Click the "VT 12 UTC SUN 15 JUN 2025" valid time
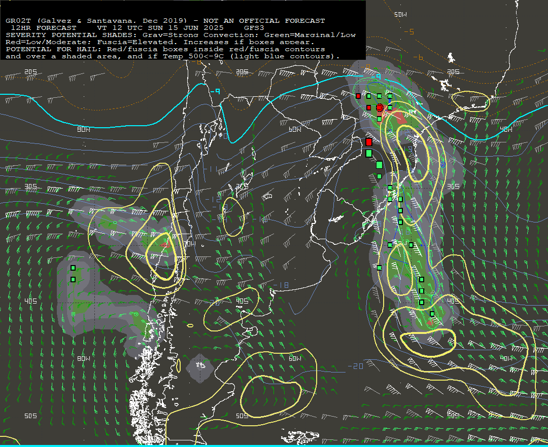Image resolution: width=548 pixels, height=447 pixels. tap(160, 28)
